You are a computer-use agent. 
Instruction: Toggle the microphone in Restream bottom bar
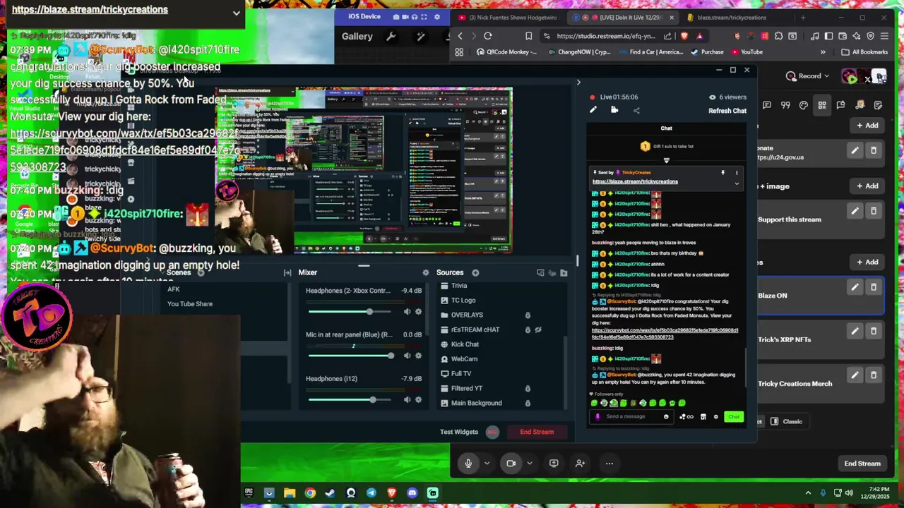[x=468, y=464]
